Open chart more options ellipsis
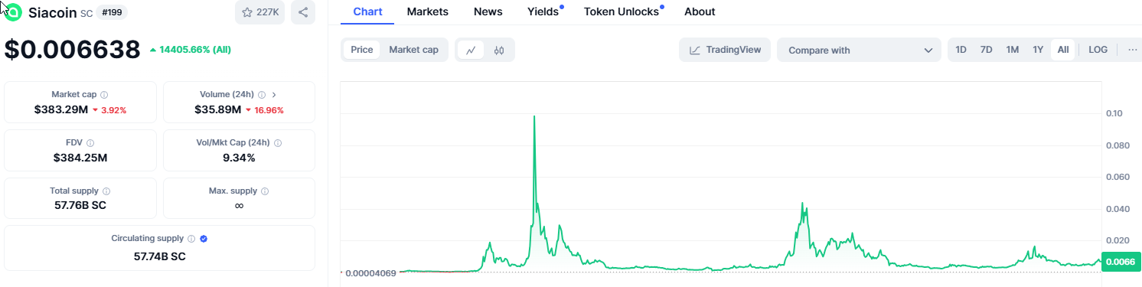This screenshot has height=287, width=1142. tap(1133, 50)
